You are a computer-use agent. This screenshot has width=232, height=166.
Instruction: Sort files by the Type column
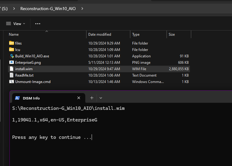click(148, 34)
